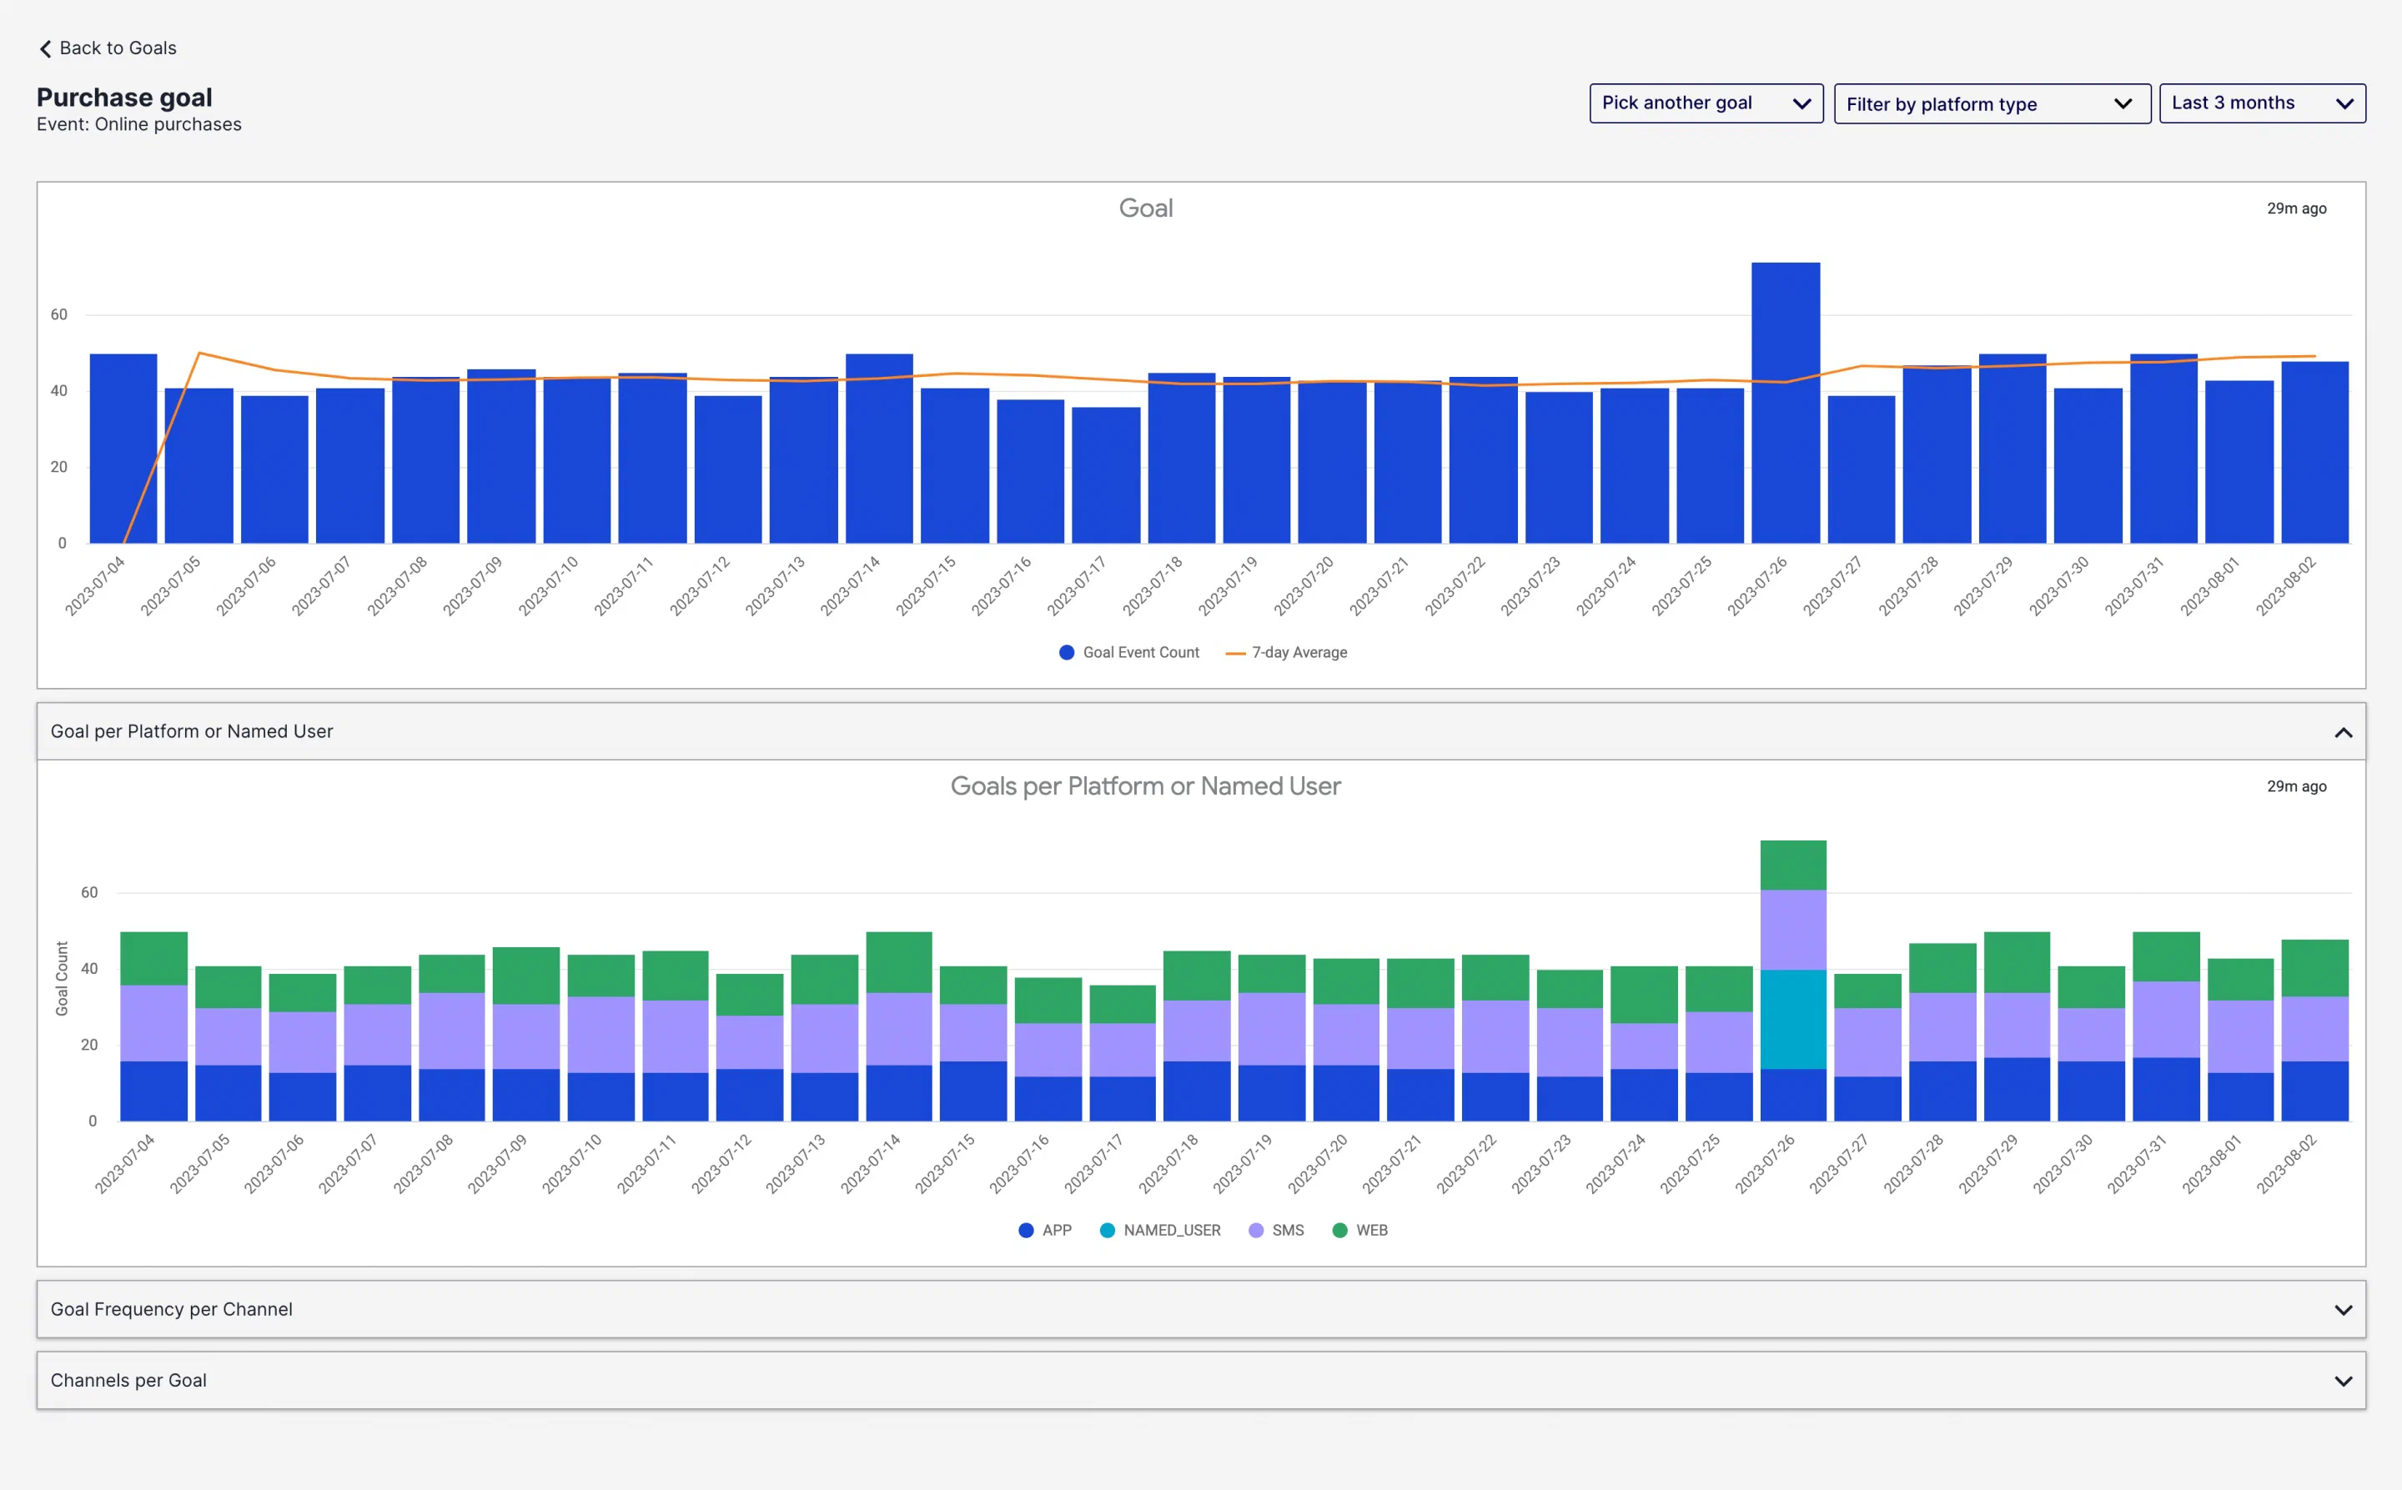
Task: Click the Goal chart's 29m ago timestamp
Action: pyautogui.click(x=2295, y=208)
